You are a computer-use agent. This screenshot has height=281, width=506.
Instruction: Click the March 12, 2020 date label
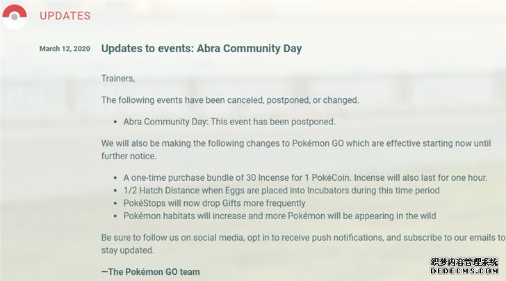pos(65,49)
